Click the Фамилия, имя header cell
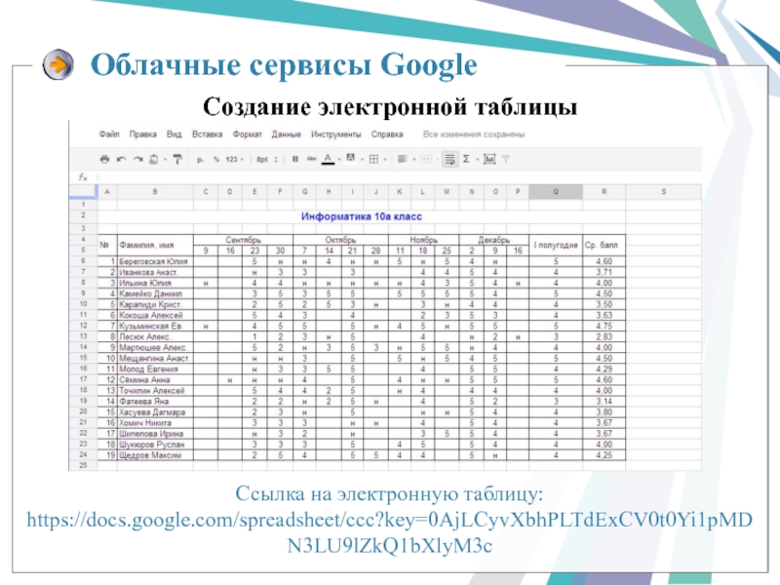This screenshot has width=780, height=585. pyautogui.click(x=155, y=245)
